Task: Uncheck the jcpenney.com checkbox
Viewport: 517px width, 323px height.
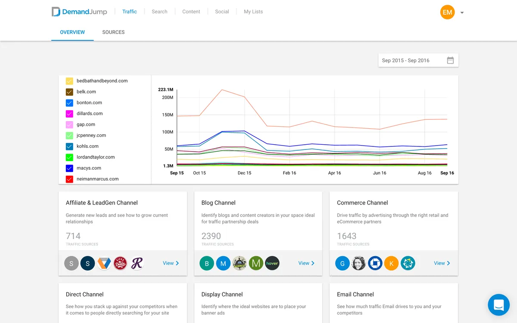Action: click(69, 135)
